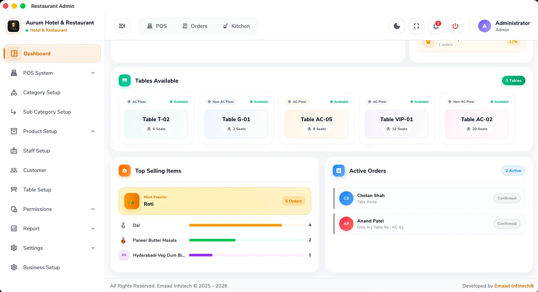
Task: Select Dashboard in the sidebar menu
Action: tap(52, 53)
